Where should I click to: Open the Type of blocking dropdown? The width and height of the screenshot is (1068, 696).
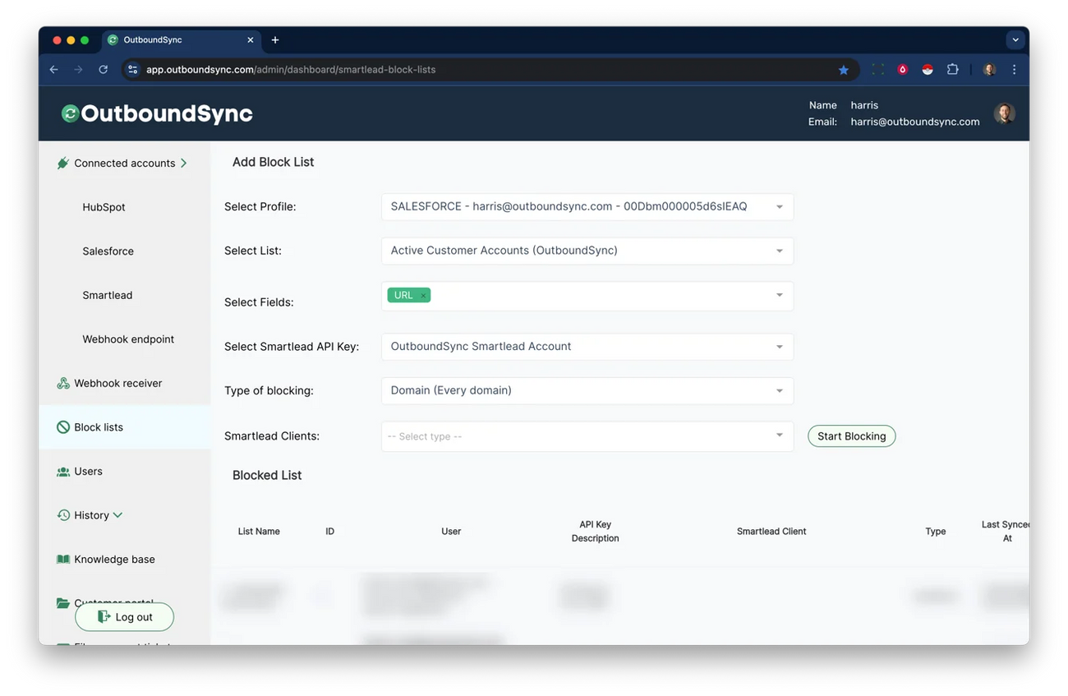pos(586,389)
